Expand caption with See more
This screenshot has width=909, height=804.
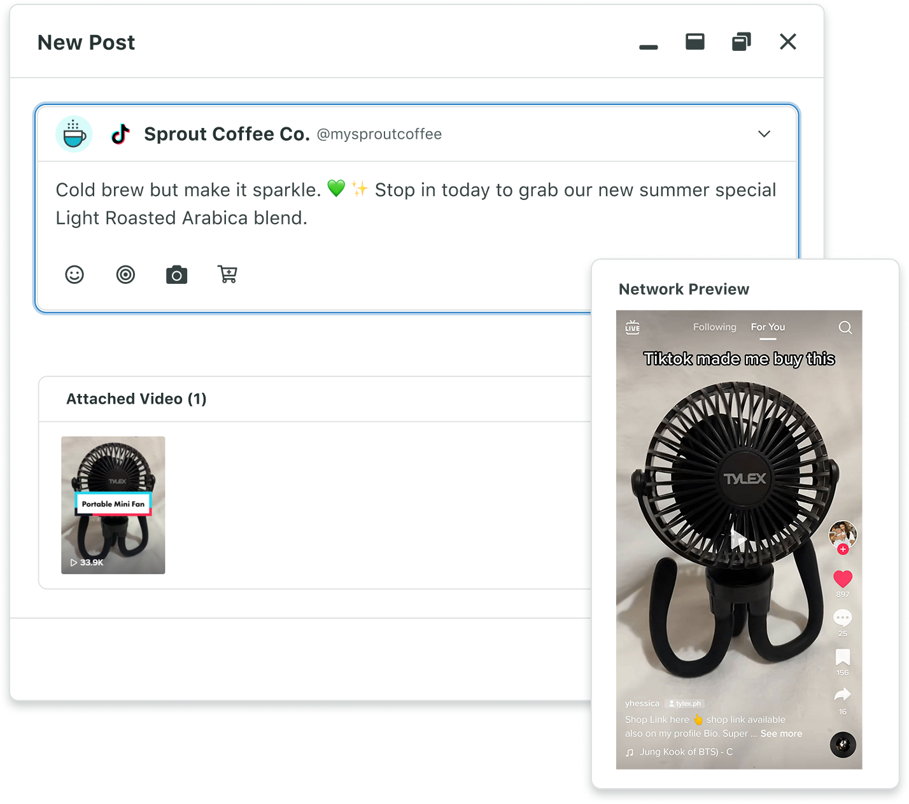(x=781, y=733)
